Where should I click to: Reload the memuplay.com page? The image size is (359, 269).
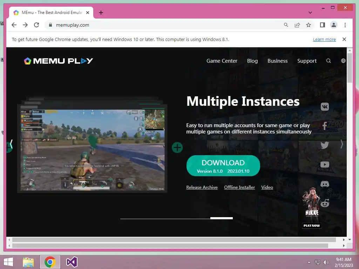pos(36,25)
